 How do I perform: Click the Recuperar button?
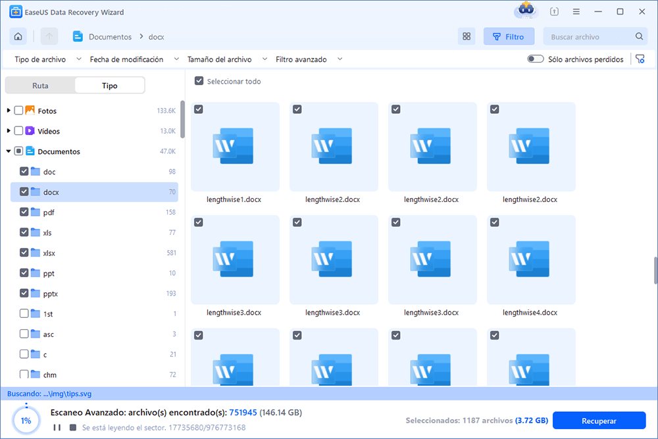coord(599,421)
